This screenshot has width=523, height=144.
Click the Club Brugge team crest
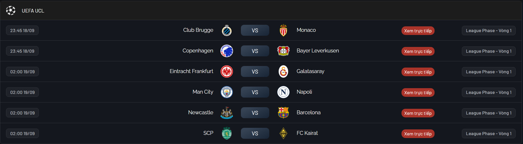click(x=227, y=31)
